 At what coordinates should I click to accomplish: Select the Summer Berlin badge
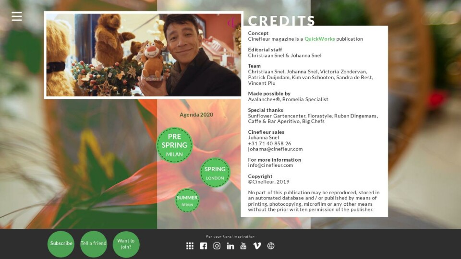(187, 200)
